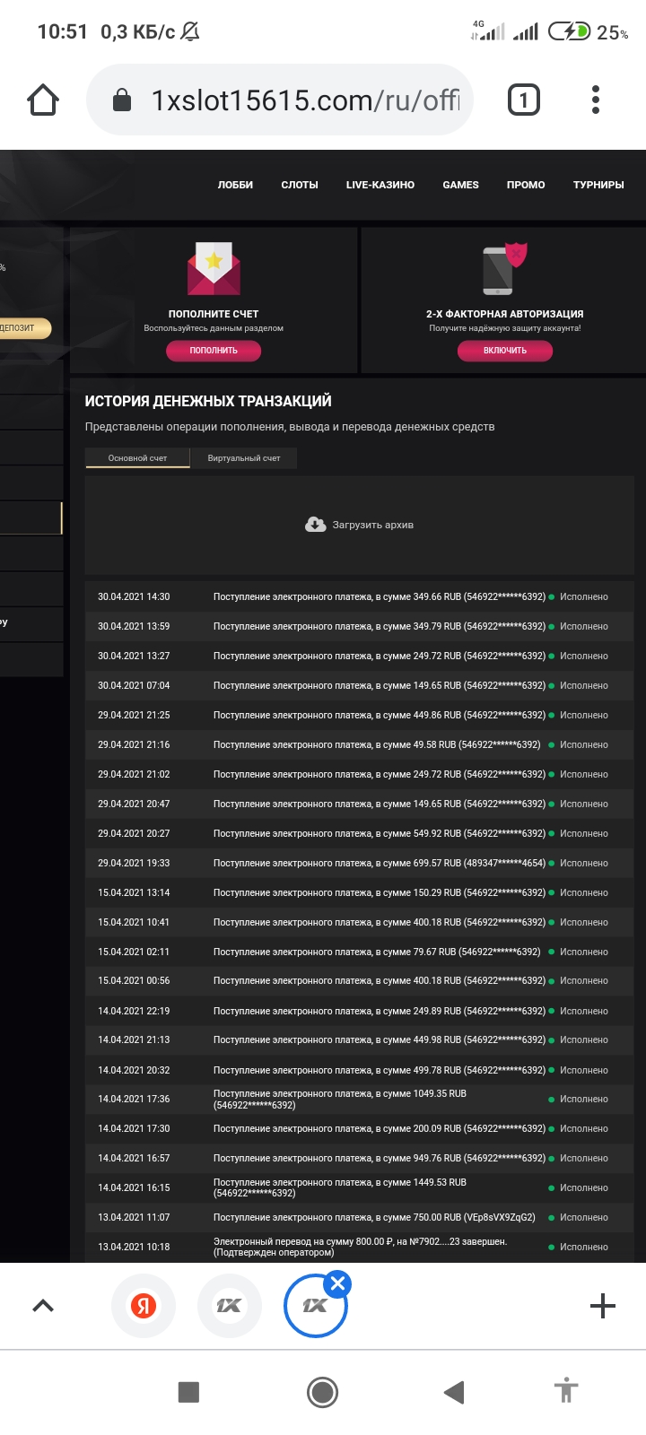Open the Yandex tab icon

click(x=144, y=1306)
